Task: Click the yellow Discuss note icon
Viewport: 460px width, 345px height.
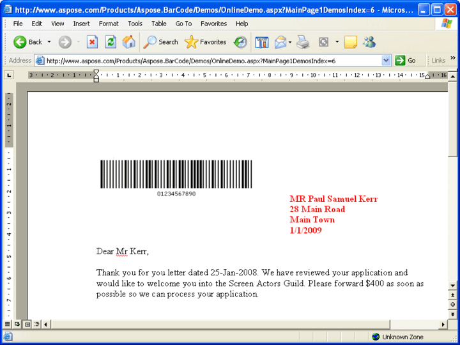Action: pyautogui.click(x=350, y=42)
